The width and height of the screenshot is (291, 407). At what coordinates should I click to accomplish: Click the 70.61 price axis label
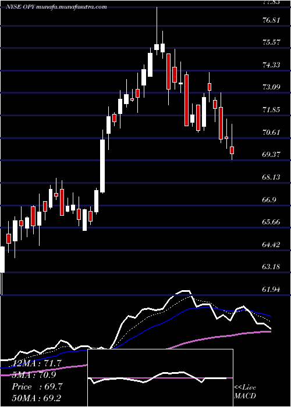point(272,133)
